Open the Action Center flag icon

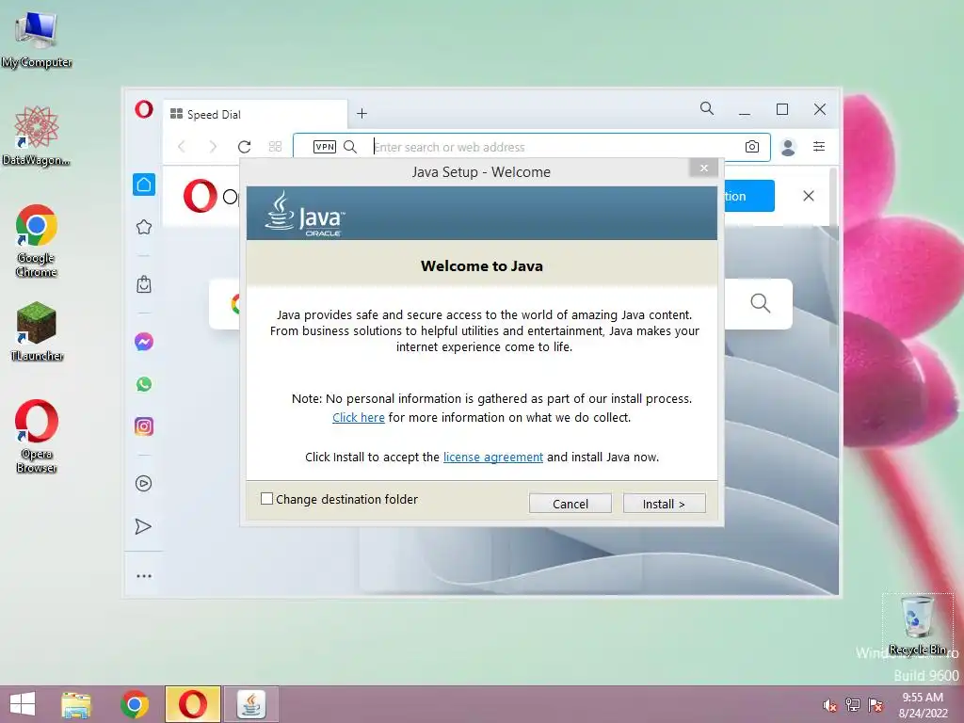point(876,704)
